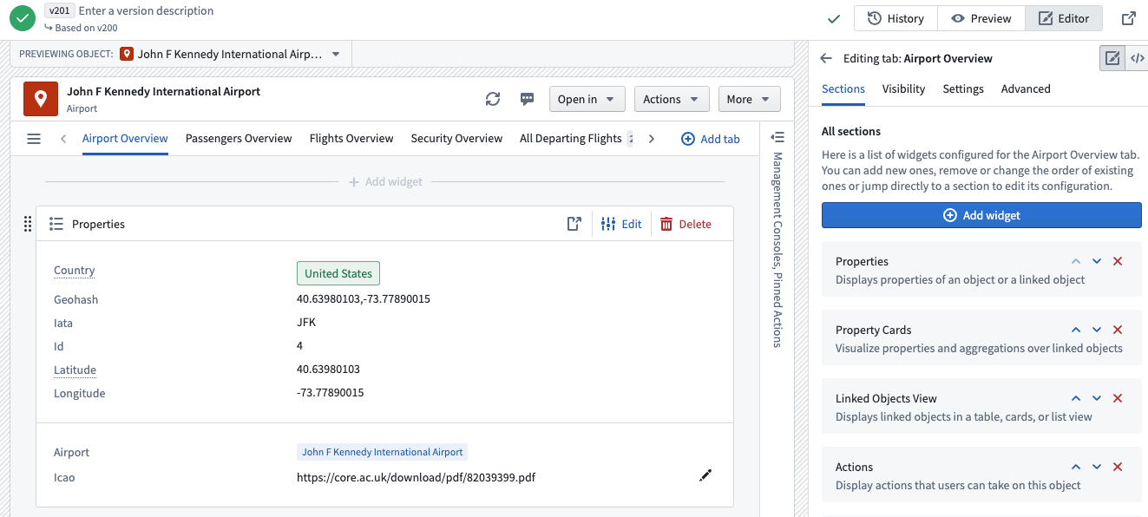Move Property Cards section up
1148x517 pixels.
[1076, 330]
